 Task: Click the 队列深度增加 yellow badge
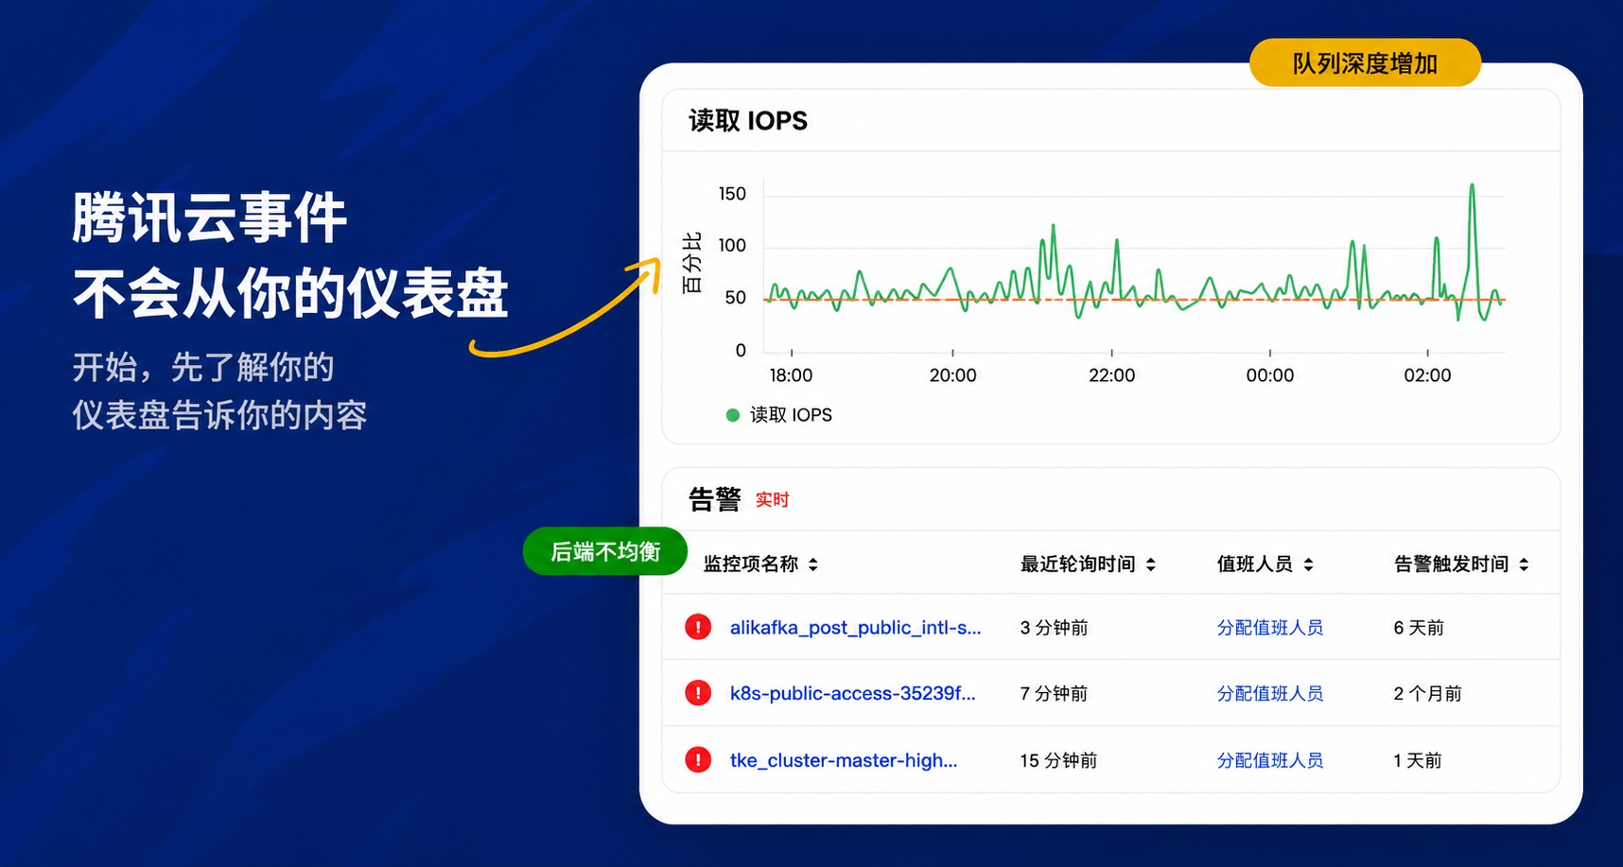(x=1365, y=63)
